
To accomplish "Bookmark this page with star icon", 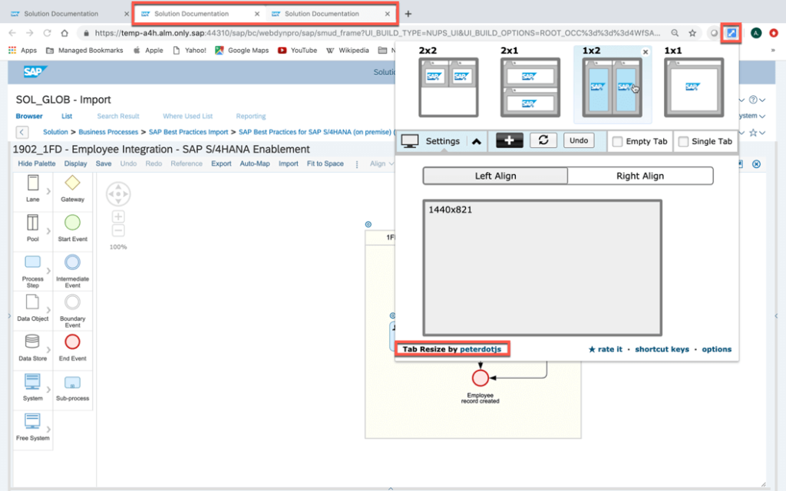I will (692, 33).
